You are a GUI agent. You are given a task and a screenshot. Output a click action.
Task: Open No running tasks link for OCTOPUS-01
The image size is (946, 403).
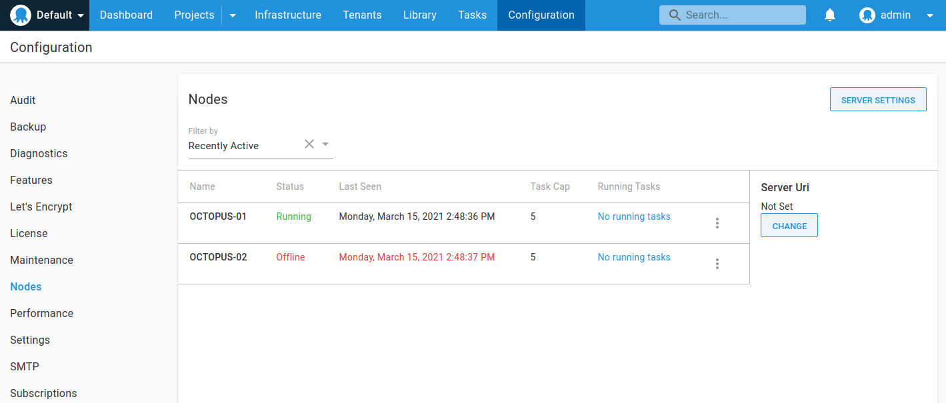coord(634,216)
